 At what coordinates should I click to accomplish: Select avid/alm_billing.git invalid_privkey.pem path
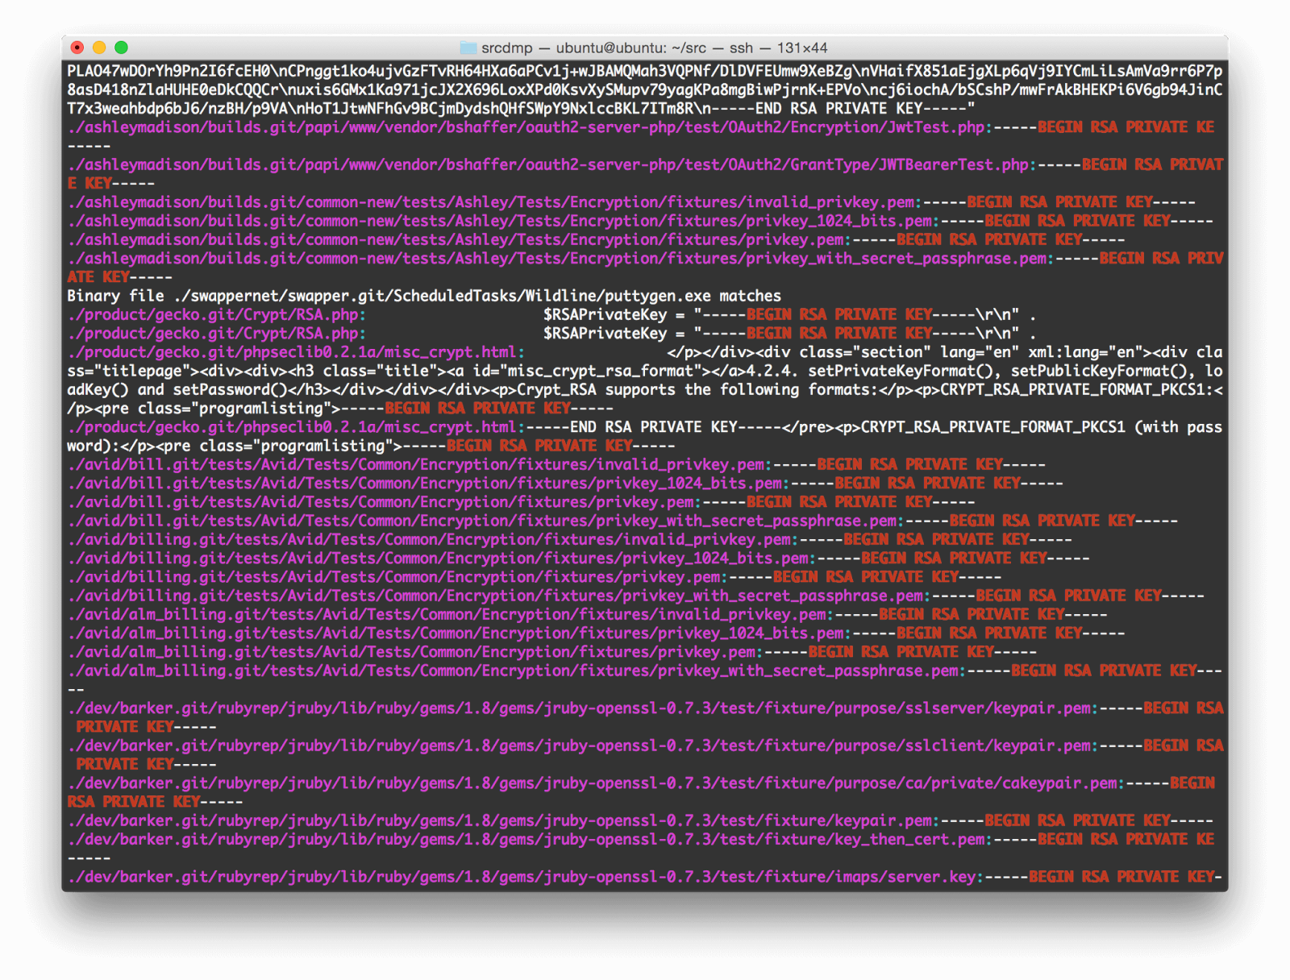[x=447, y=614]
